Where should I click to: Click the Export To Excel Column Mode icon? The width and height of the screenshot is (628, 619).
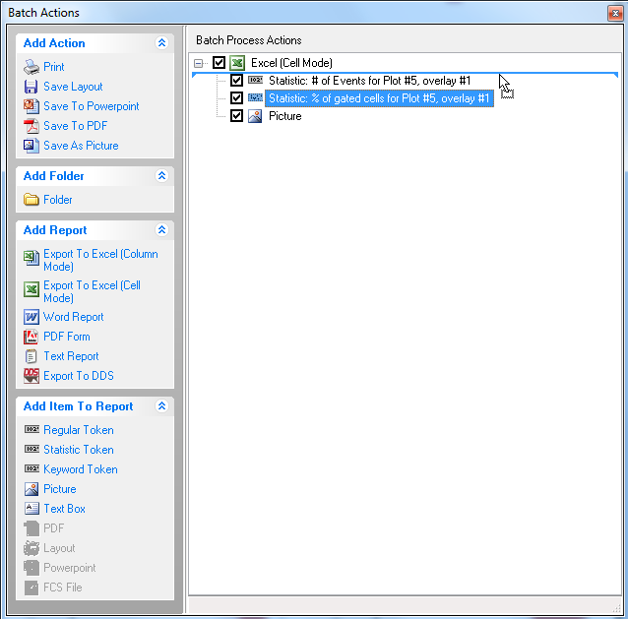[x=31, y=258]
